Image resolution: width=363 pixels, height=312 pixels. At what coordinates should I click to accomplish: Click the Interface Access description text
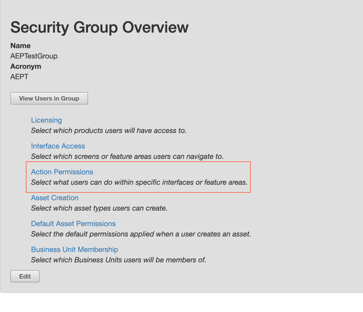[127, 156]
